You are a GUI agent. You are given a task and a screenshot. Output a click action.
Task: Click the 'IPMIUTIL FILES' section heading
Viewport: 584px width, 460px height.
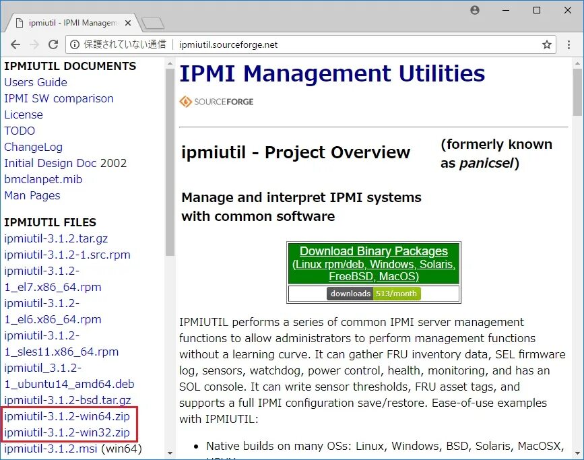click(x=51, y=222)
